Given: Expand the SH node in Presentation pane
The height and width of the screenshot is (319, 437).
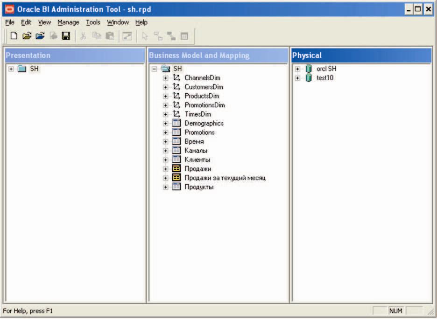Looking at the screenshot, I should pyautogui.click(x=11, y=69).
